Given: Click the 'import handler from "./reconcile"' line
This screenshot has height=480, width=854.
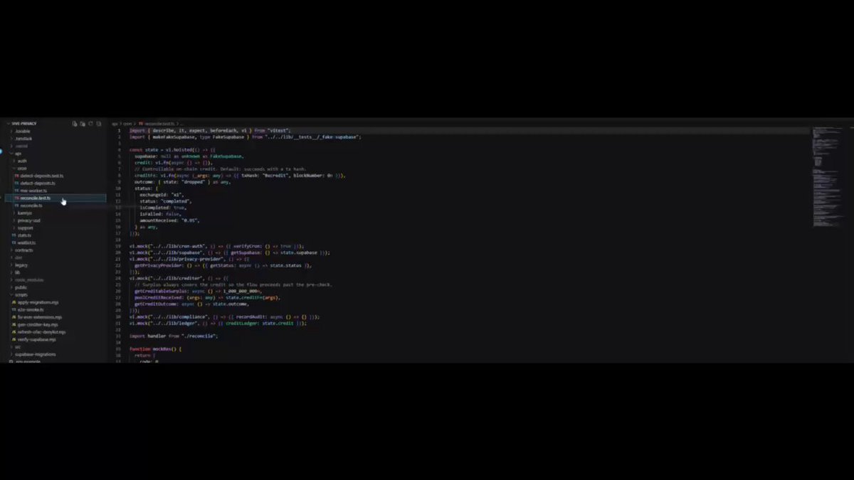Looking at the screenshot, I should pyautogui.click(x=173, y=335).
